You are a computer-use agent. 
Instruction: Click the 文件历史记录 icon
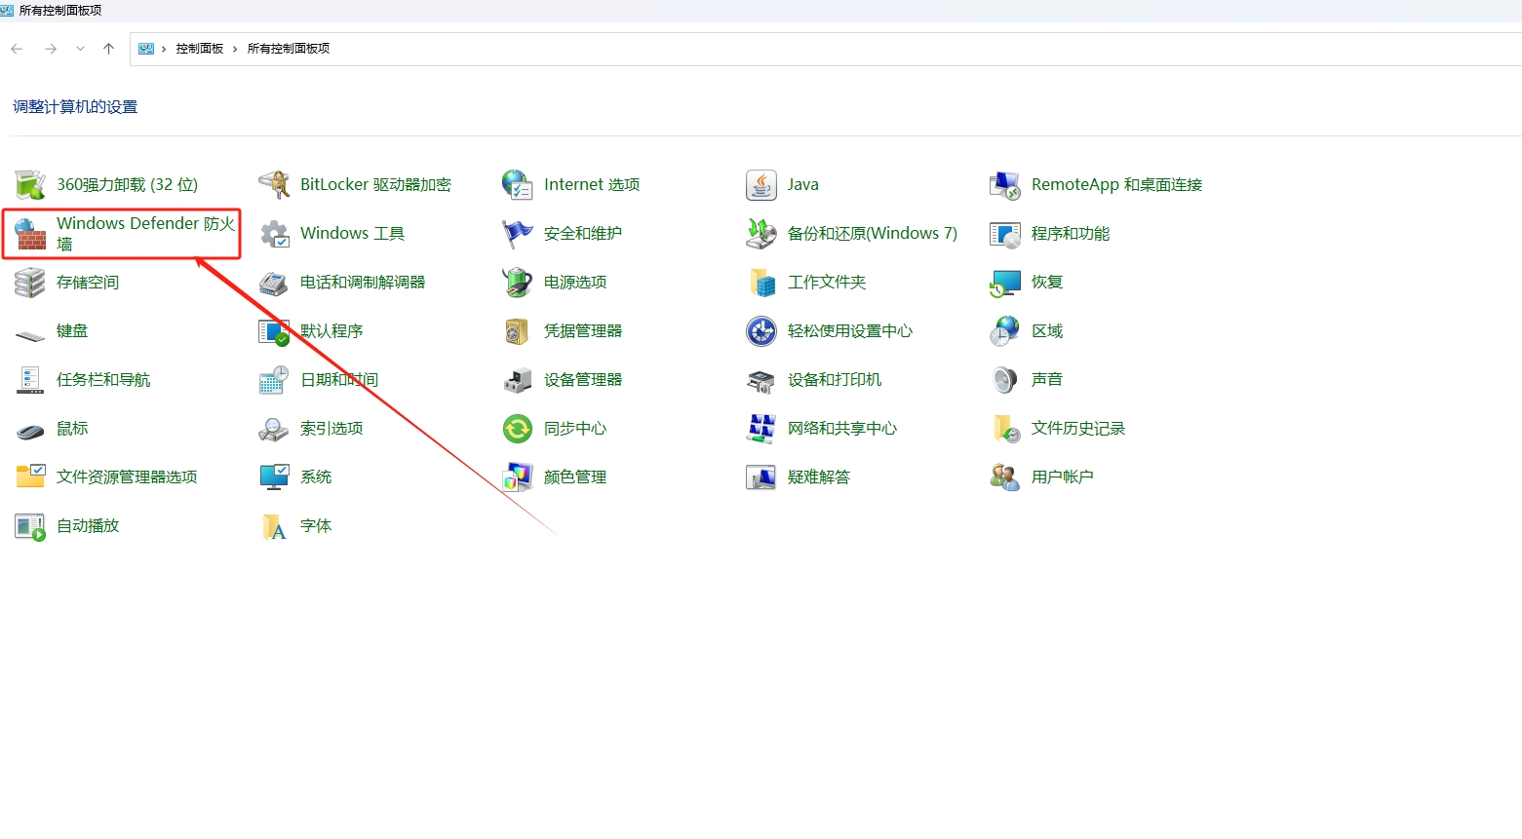click(x=1005, y=429)
